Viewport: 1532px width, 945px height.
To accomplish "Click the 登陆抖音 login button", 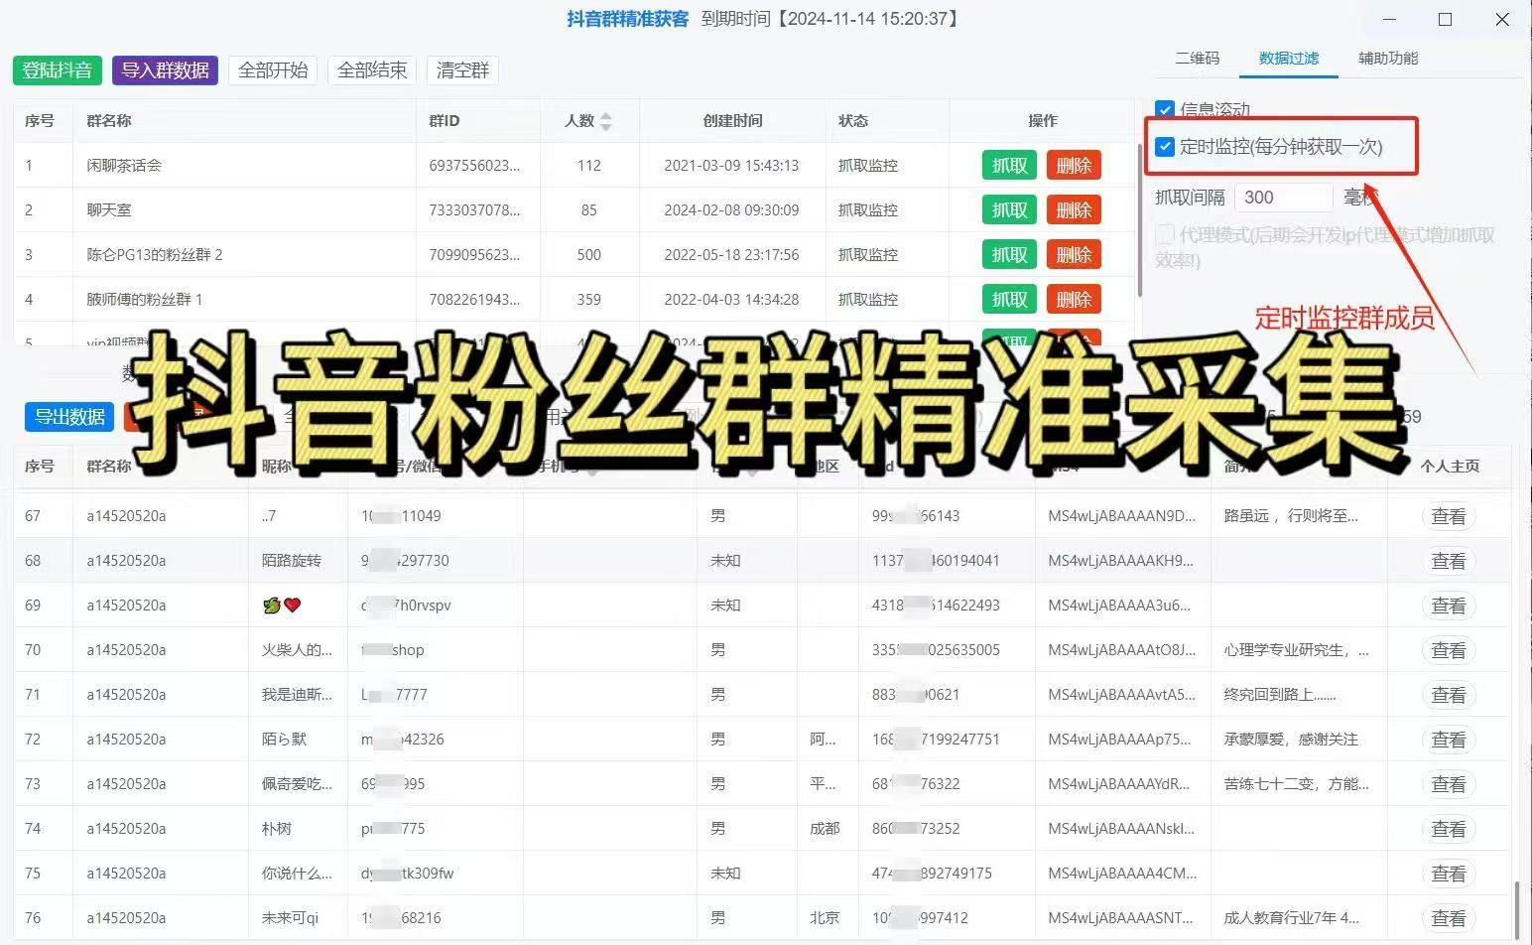I will coord(57,70).
